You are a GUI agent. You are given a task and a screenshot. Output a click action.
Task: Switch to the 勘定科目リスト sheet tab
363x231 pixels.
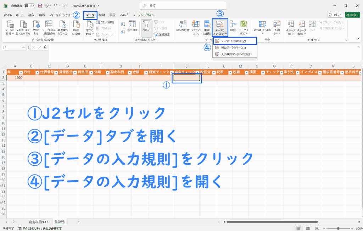click(x=39, y=221)
